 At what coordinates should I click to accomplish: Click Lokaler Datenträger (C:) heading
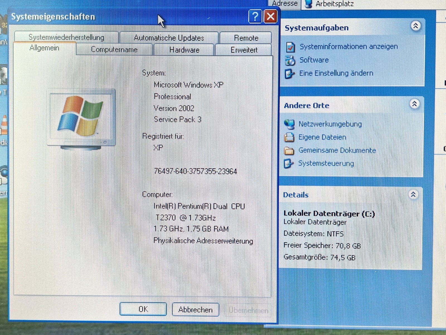tap(329, 214)
